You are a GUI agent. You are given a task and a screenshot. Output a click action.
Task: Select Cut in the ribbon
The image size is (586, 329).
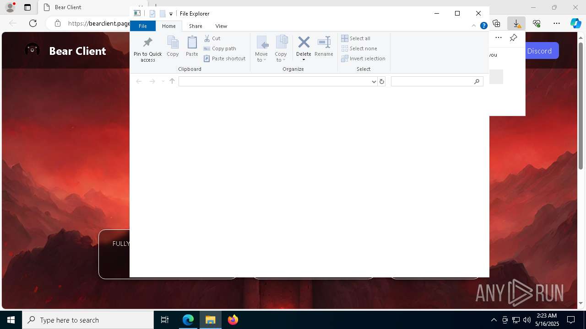pyautogui.click(x=212, y=38)
